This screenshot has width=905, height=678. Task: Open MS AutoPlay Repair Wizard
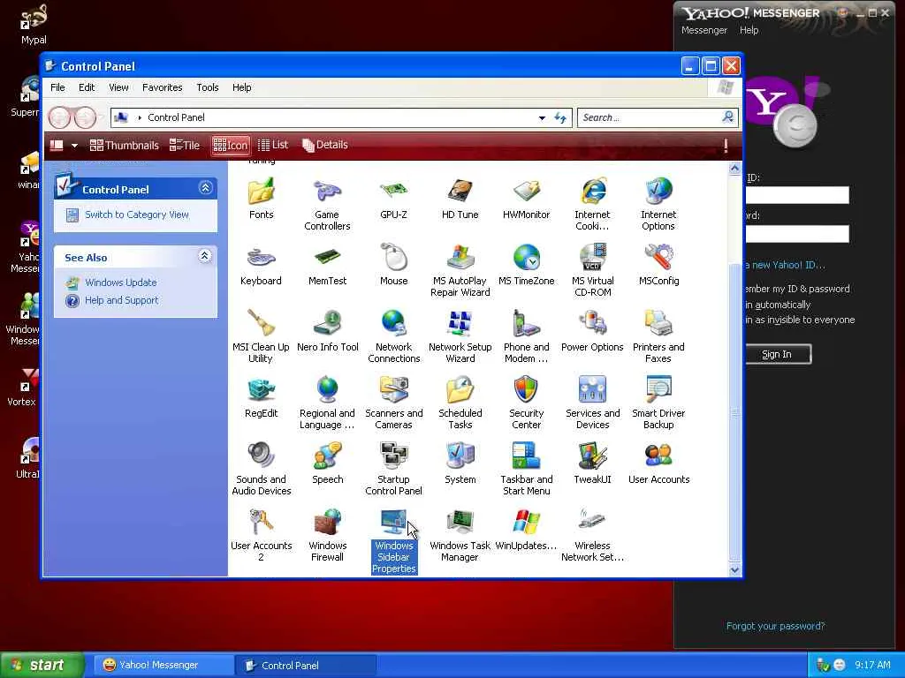(x=460, y=259)
